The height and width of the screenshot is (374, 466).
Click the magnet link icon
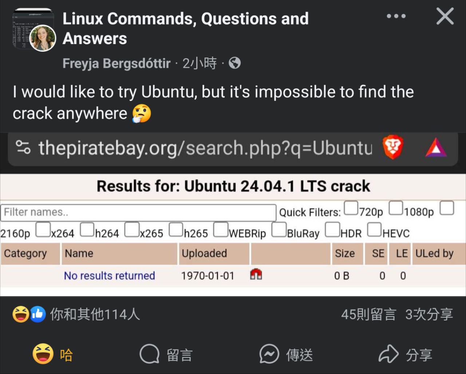(256, 274)
